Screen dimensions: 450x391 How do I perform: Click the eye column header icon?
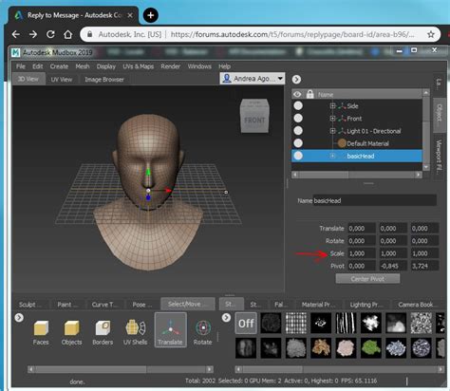tap(297, 94)
